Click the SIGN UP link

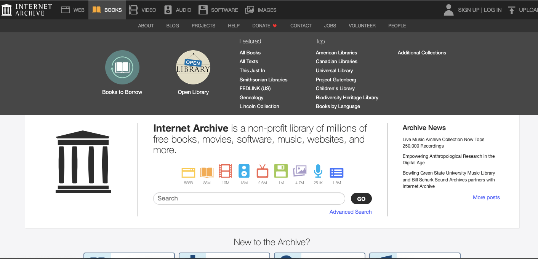[x=469, y=10]
